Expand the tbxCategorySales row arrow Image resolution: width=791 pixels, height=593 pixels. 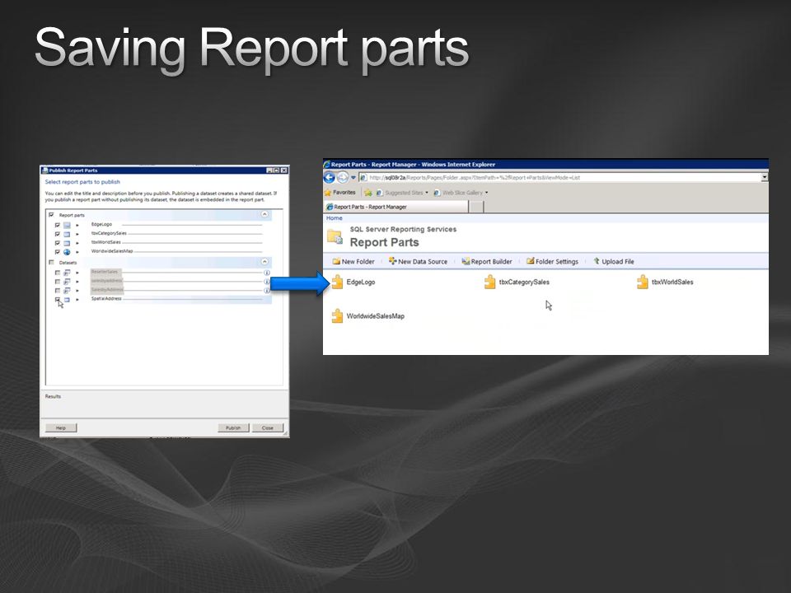click(77, 234)
